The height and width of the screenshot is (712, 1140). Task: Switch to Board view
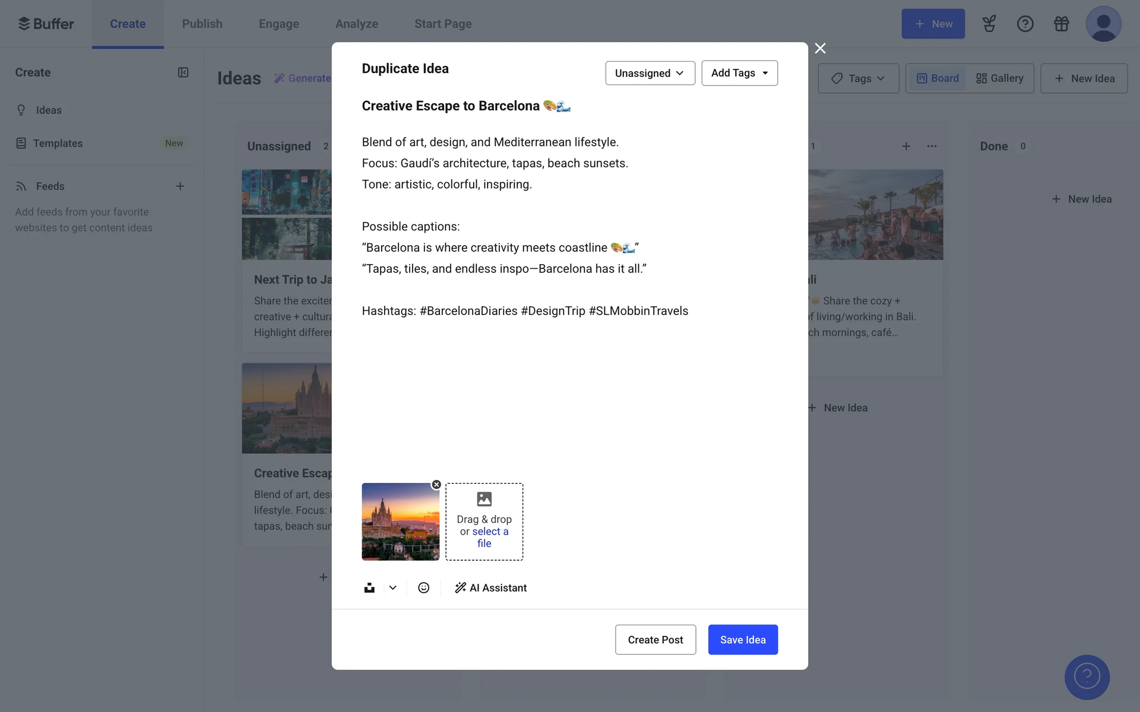click(938, 78)
